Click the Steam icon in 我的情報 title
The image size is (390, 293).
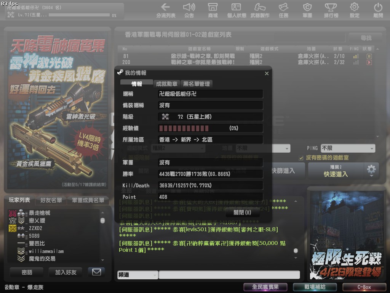pyautogui.click(x=120, y=72)
